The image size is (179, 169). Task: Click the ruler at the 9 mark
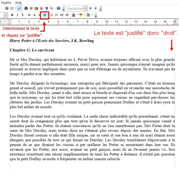(97, 22)
